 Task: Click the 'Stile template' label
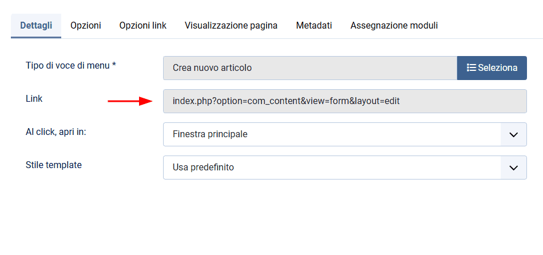(x=54, y=165)
